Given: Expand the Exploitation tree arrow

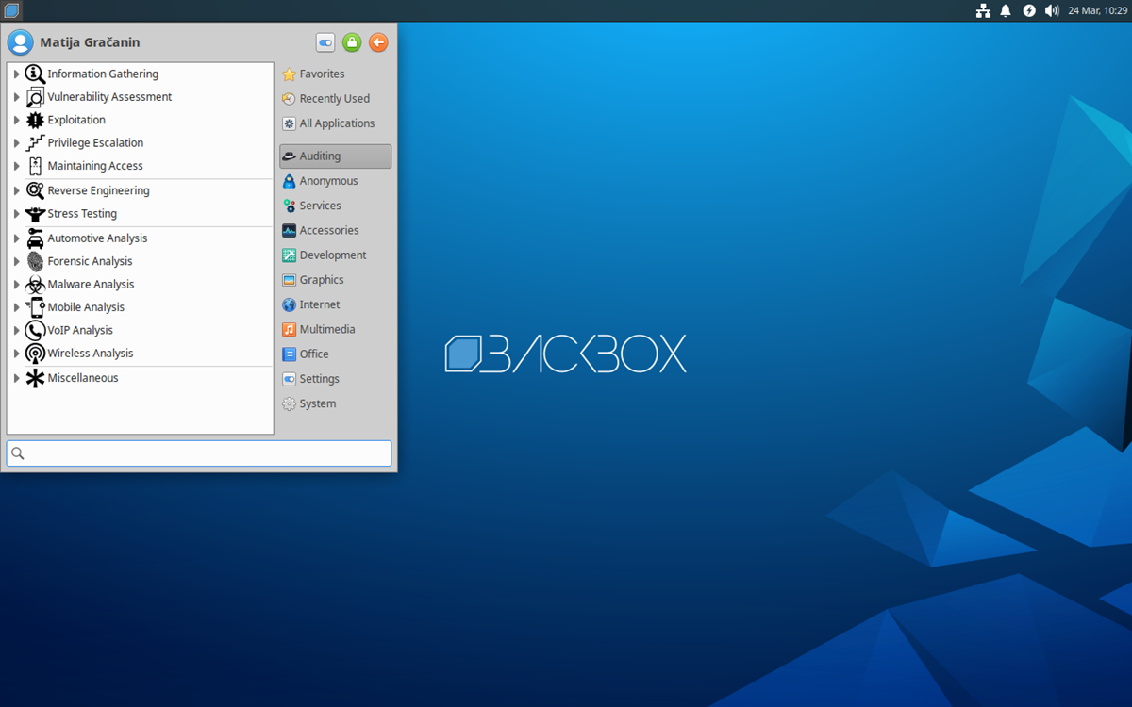Looking at the screenshot, I should click(x=17, y=120).
